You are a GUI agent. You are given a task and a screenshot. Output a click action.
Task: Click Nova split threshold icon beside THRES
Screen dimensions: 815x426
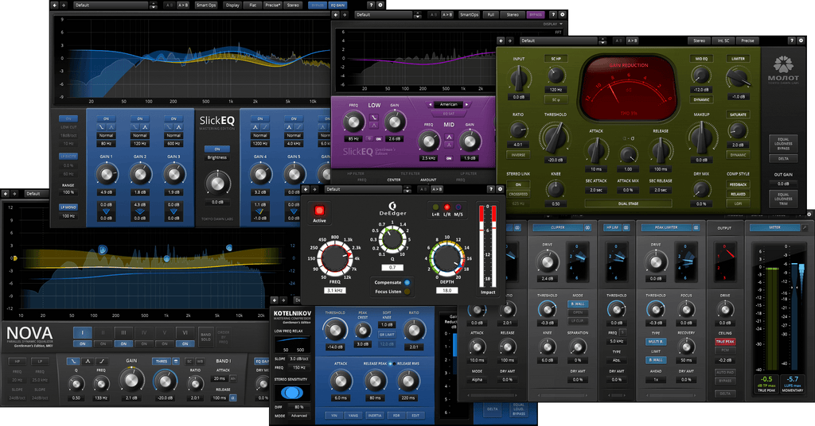(x=176, y=361)
